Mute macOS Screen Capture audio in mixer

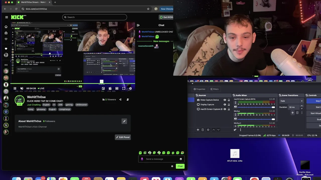235,107
